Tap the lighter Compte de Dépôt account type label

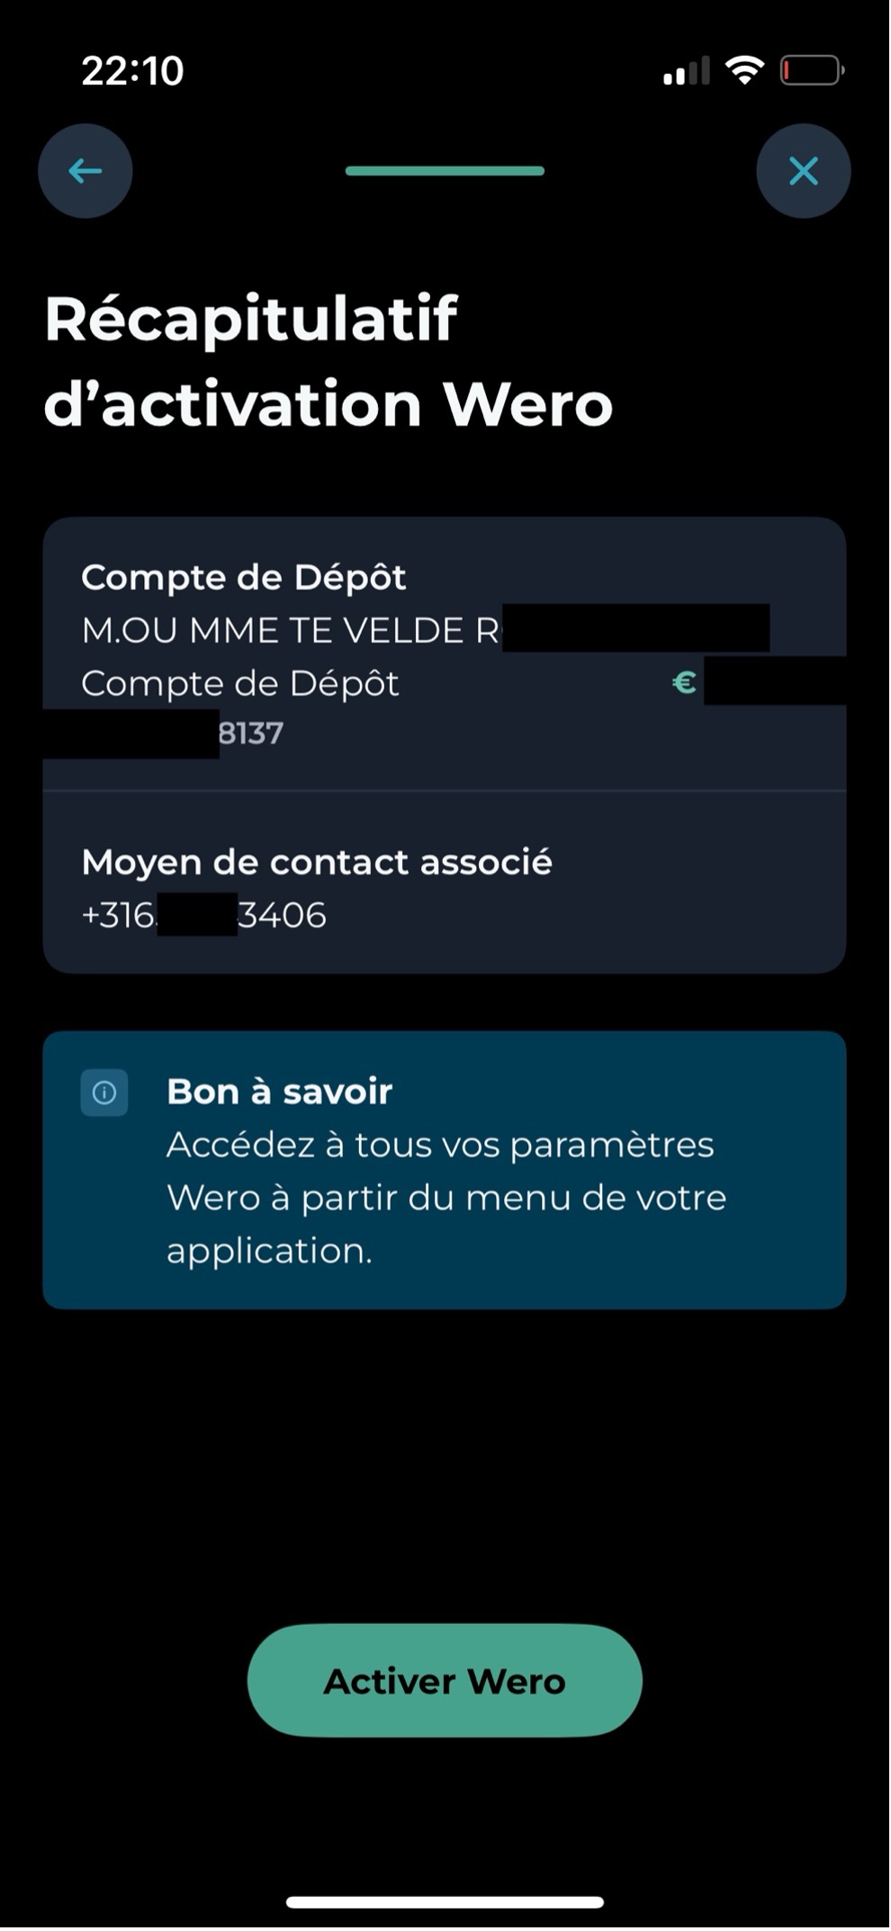(x=240, y=684)
